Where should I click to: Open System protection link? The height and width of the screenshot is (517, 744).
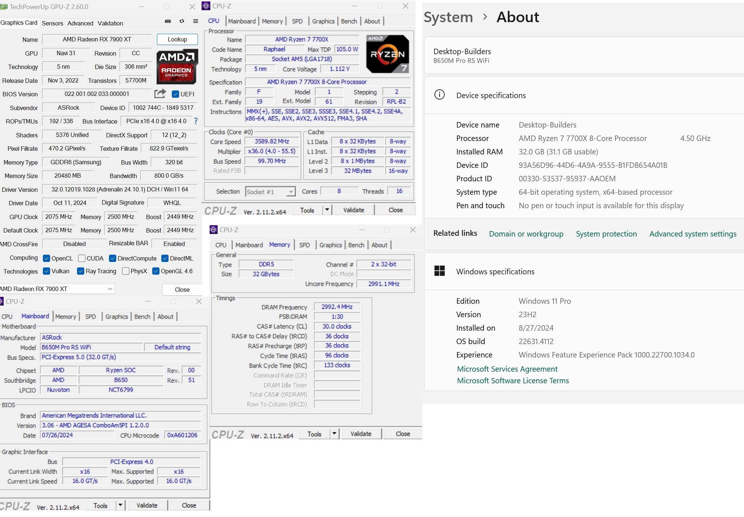click(x=606, y=234)
